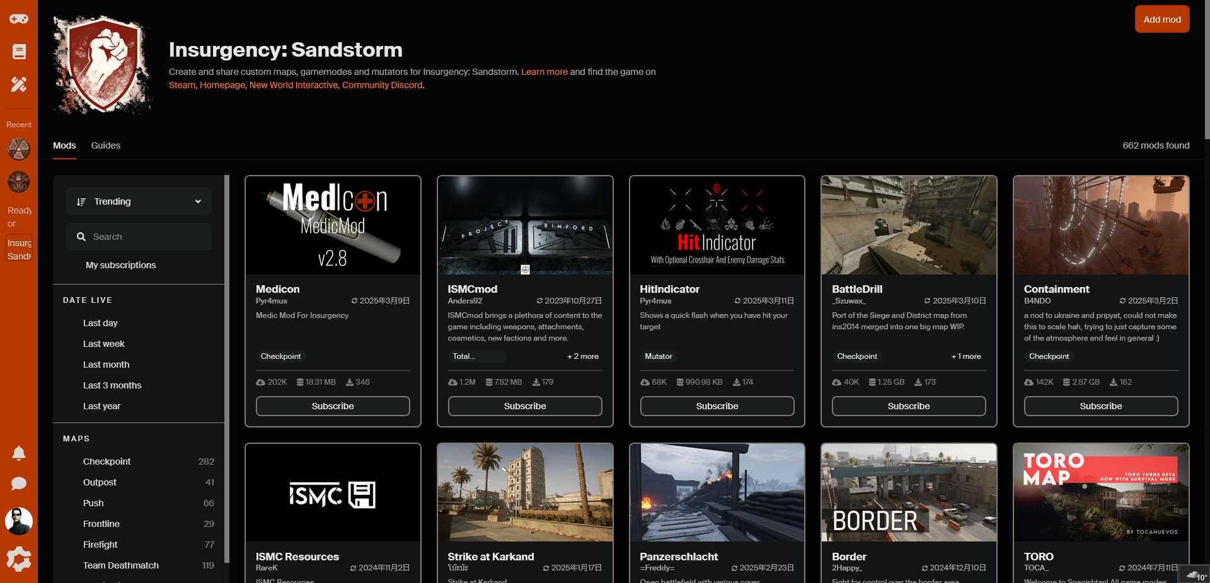Open the user profile avatar
The image size is (1210, 583).
pyautogui.click(x=19, y=521)
